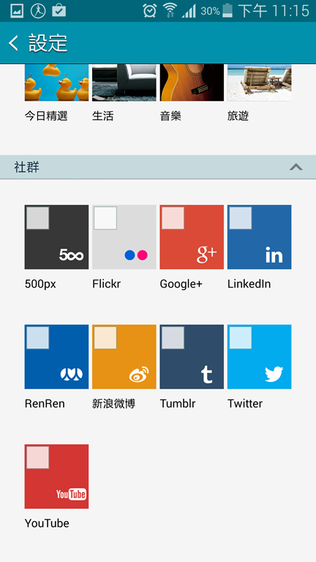Screen dimensions: 316x562
Task: Open the 今日精選 rubber ducks thumbnail
Action: point(56,83)
